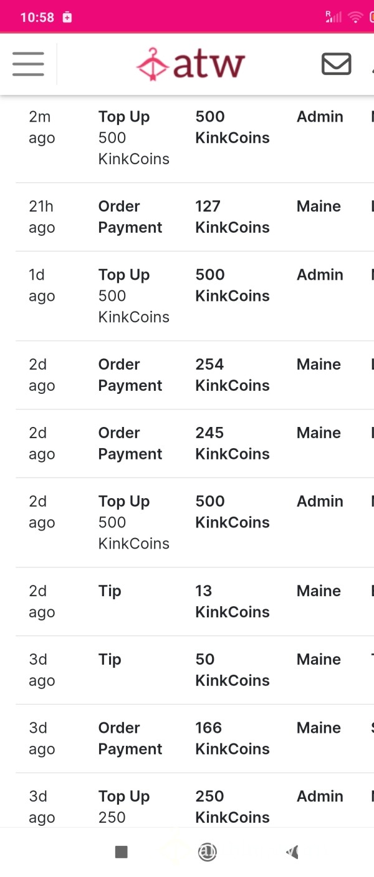
Task: Select the 50 KinkCoins Tip row
Action: [x=194, y=670]
